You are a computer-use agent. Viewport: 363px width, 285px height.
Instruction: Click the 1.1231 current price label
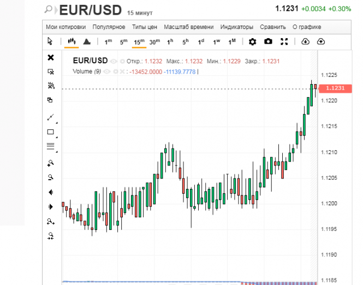335,88
